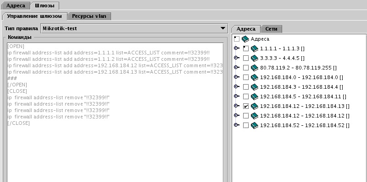Select tree row 192.168.184.0 - 192.168.184.0 []
The image size is (367, 182).
coord(301,77)
